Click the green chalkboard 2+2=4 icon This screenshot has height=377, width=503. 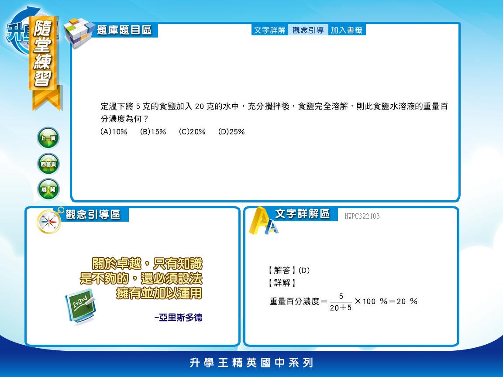pos(80,306)
